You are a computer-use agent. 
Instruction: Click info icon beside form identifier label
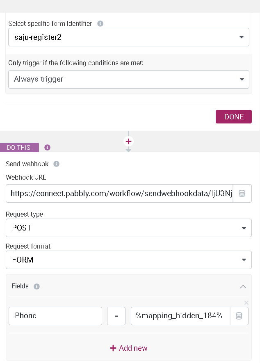click(100, 24)
